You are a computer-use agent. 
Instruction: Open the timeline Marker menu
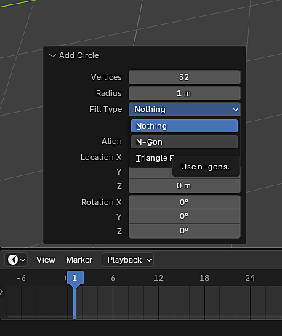79,260
